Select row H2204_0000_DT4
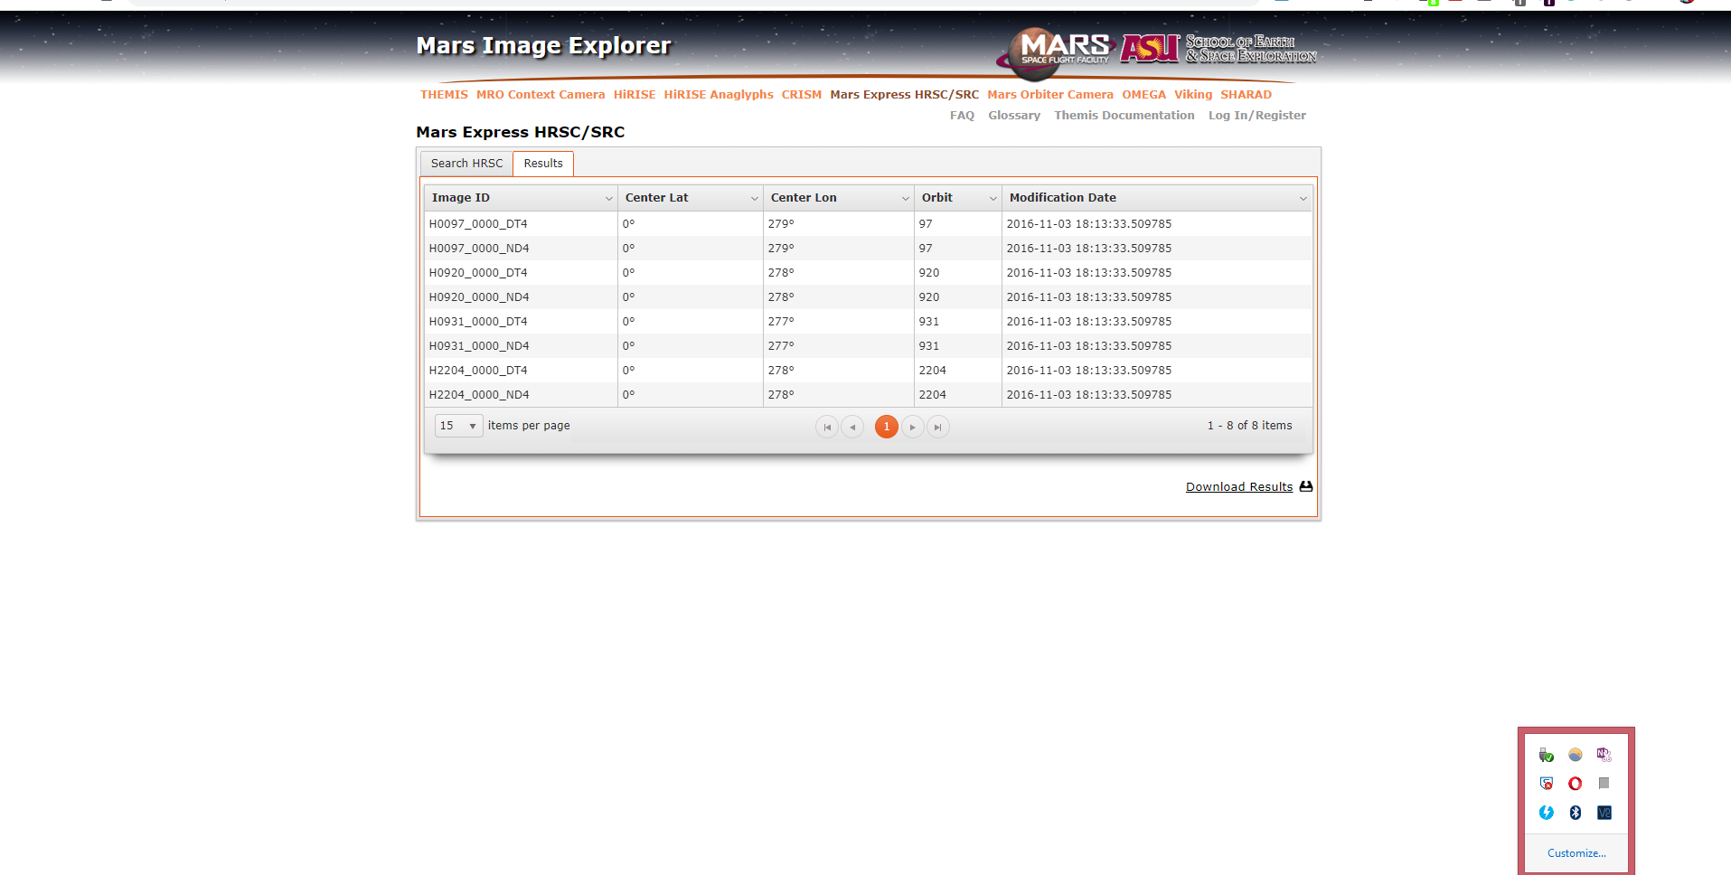The image size is (1731, 875). click(x=869, y=371)
